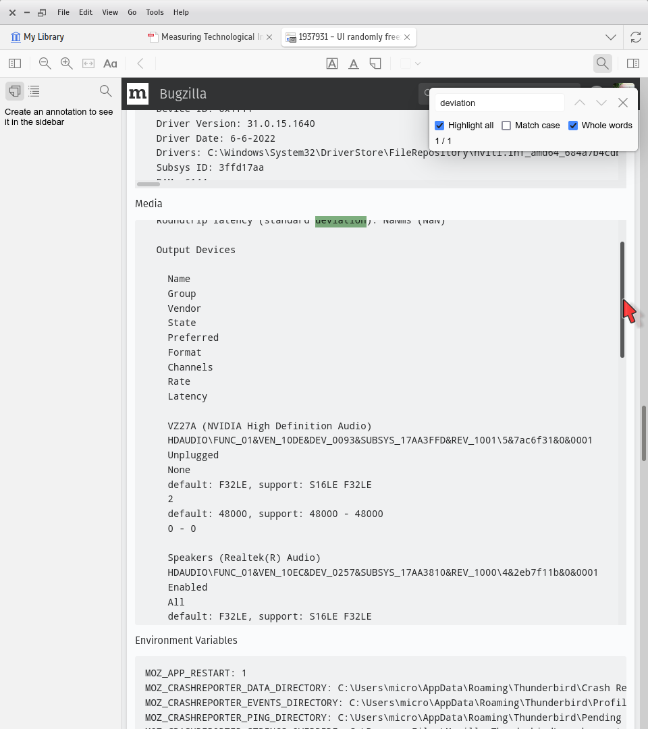
Task: Toggle the right context pane icon
Action: (633, 63)
